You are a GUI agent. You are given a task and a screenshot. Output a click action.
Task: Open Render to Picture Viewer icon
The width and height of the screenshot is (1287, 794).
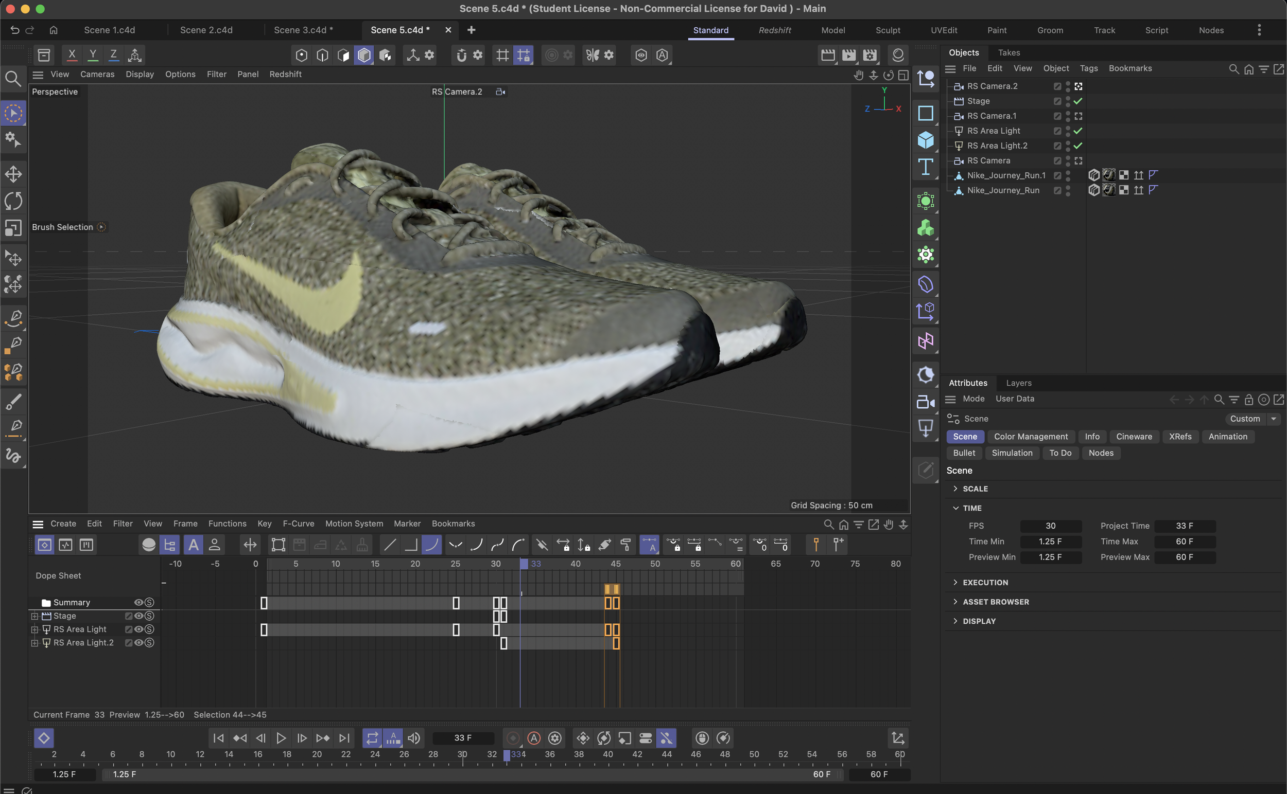pyautogui.click(x=848, y=55)
